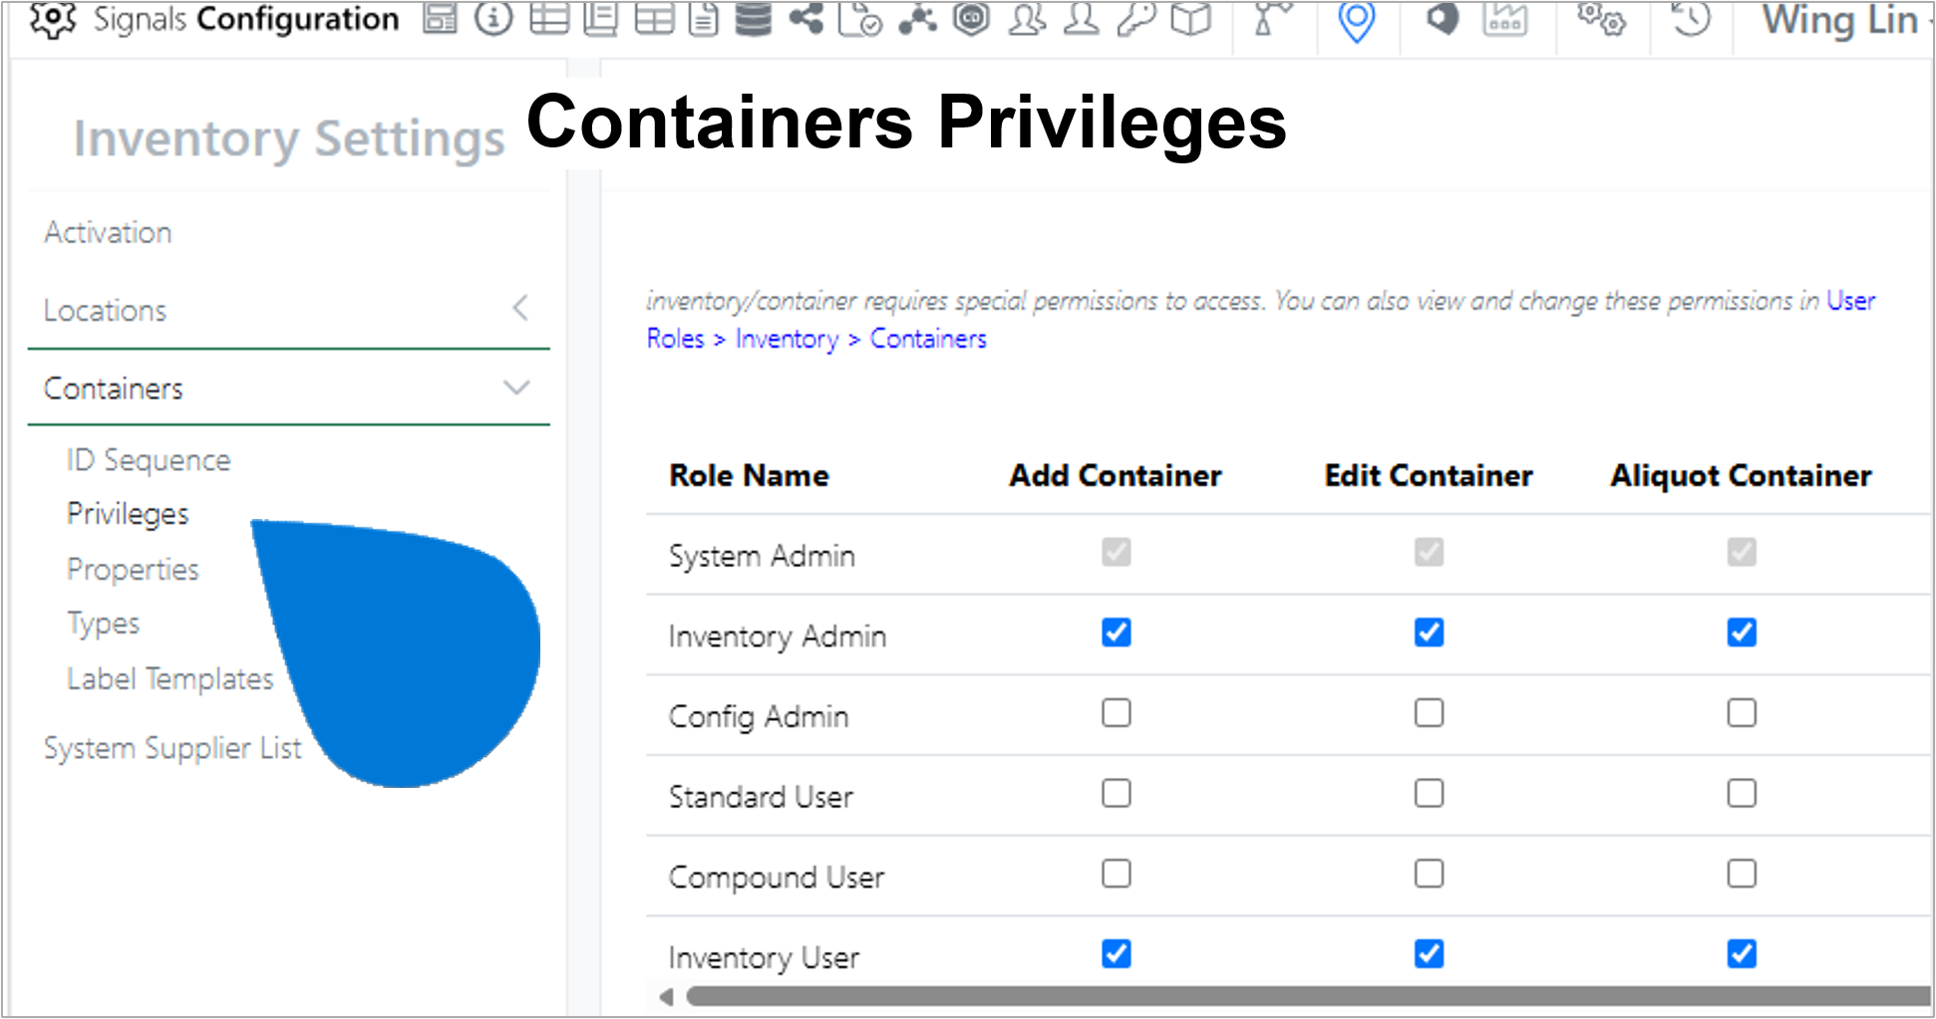Click the Edit Container column header
This screenshot has height=1019, width=1936.
point(1429,476)
